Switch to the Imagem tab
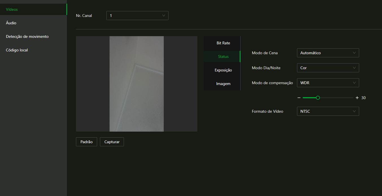Viewport: 382px width, 196px height. 222,84
